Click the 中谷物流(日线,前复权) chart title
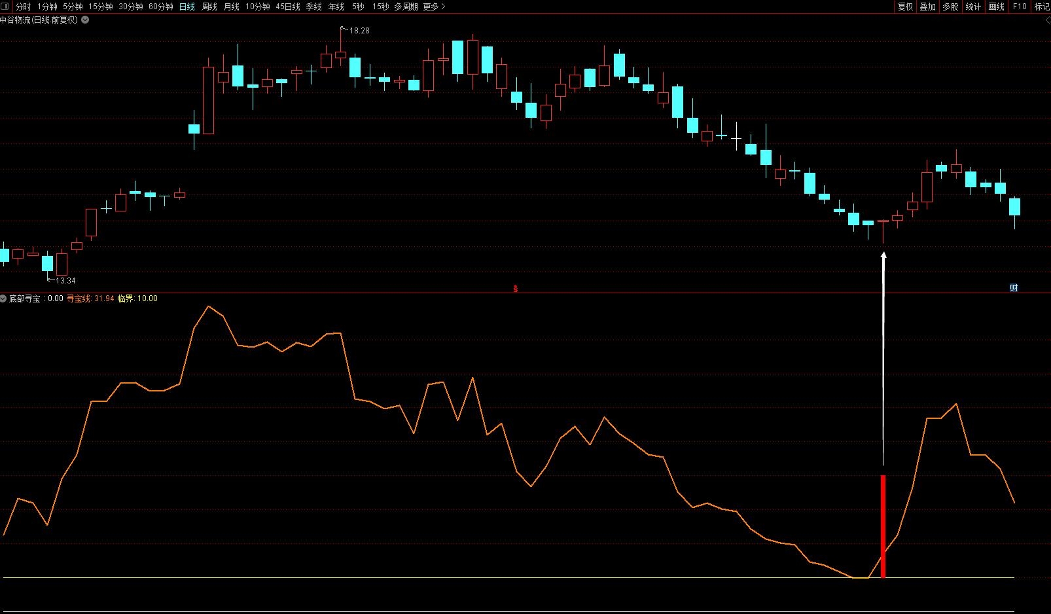The height and width of the screenshot is (614, 1051). point(39,20)
